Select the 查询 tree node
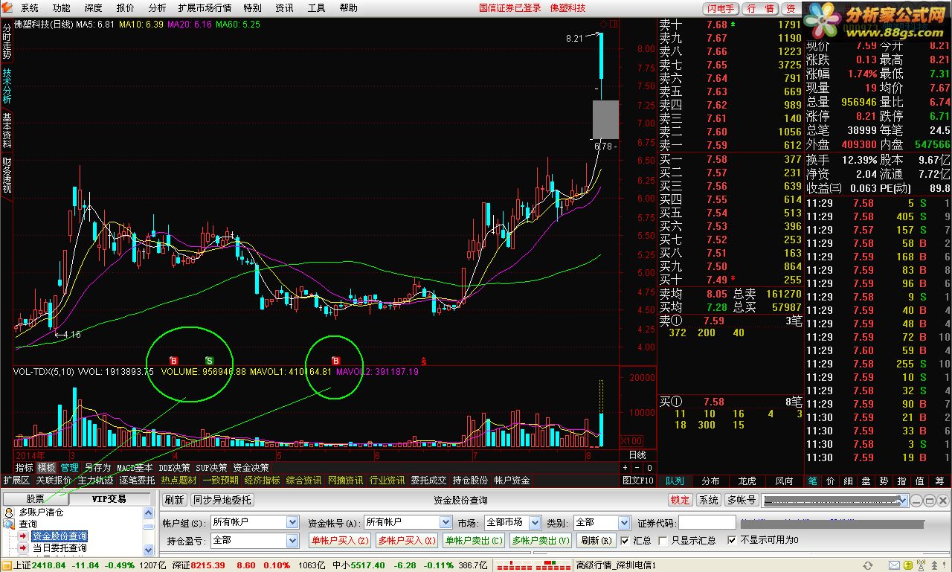The image size is (952, 572). point(28,524)
